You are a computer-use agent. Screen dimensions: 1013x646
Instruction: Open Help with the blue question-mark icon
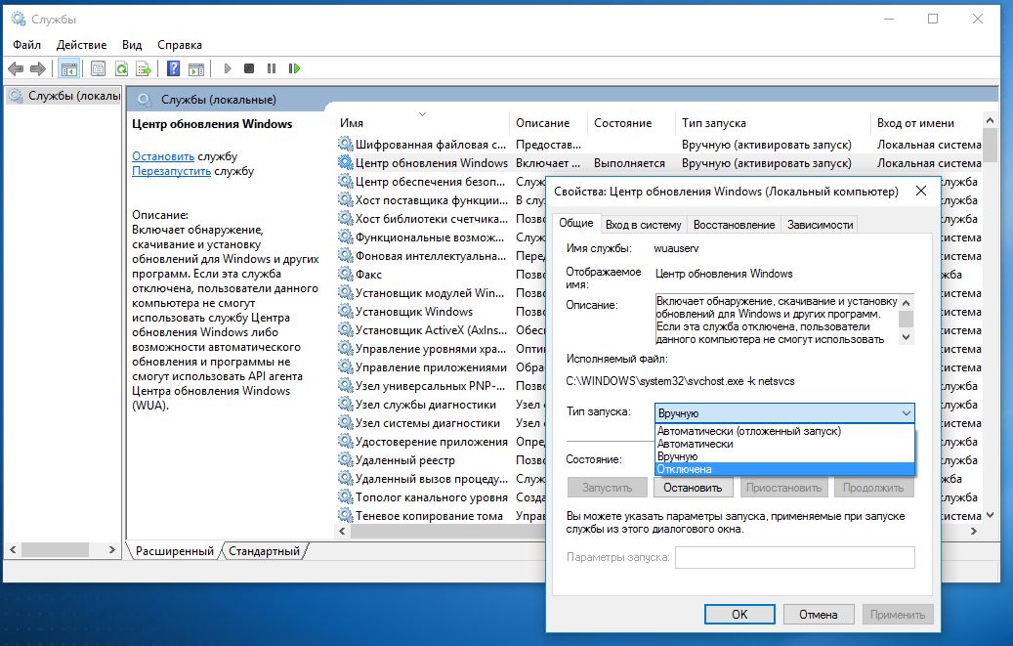click(173, 68)
